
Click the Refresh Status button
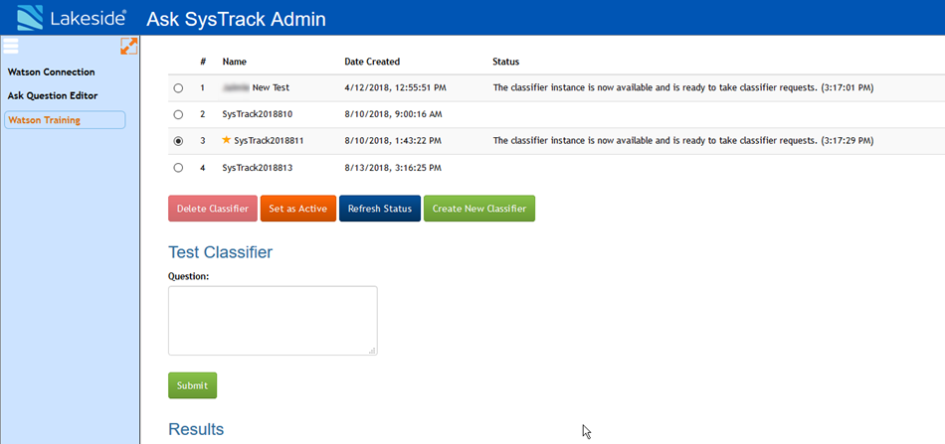pyautogui.click(x=380, y=209)
